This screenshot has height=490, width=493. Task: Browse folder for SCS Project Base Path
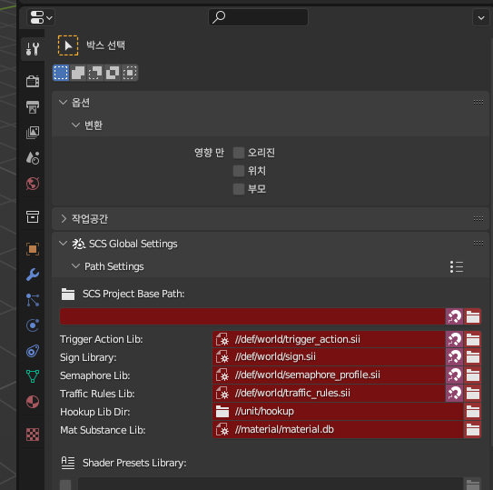click(x=472, y=316)
